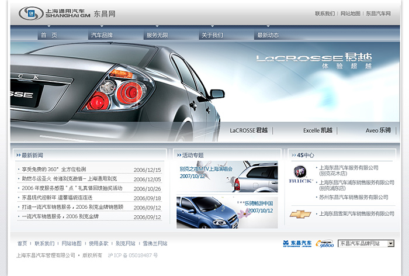Switch banner to LaCROSSE 君越 tab

coord(248,130)
